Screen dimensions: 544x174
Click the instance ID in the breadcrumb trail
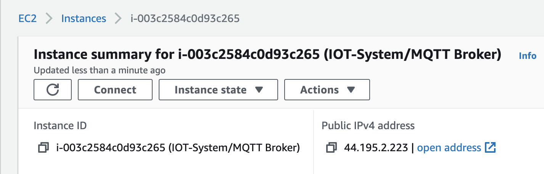point(185,18)
